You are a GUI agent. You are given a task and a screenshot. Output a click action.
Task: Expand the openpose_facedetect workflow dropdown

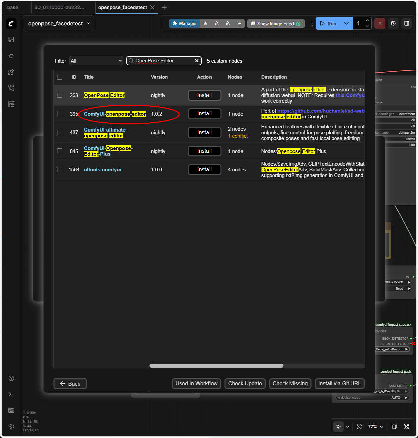(x=88, y=24)
